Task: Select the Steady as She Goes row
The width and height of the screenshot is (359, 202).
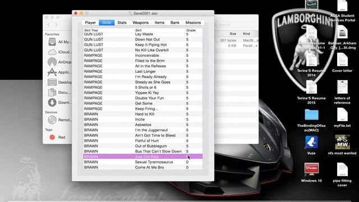Action: [x=143, y=82]
